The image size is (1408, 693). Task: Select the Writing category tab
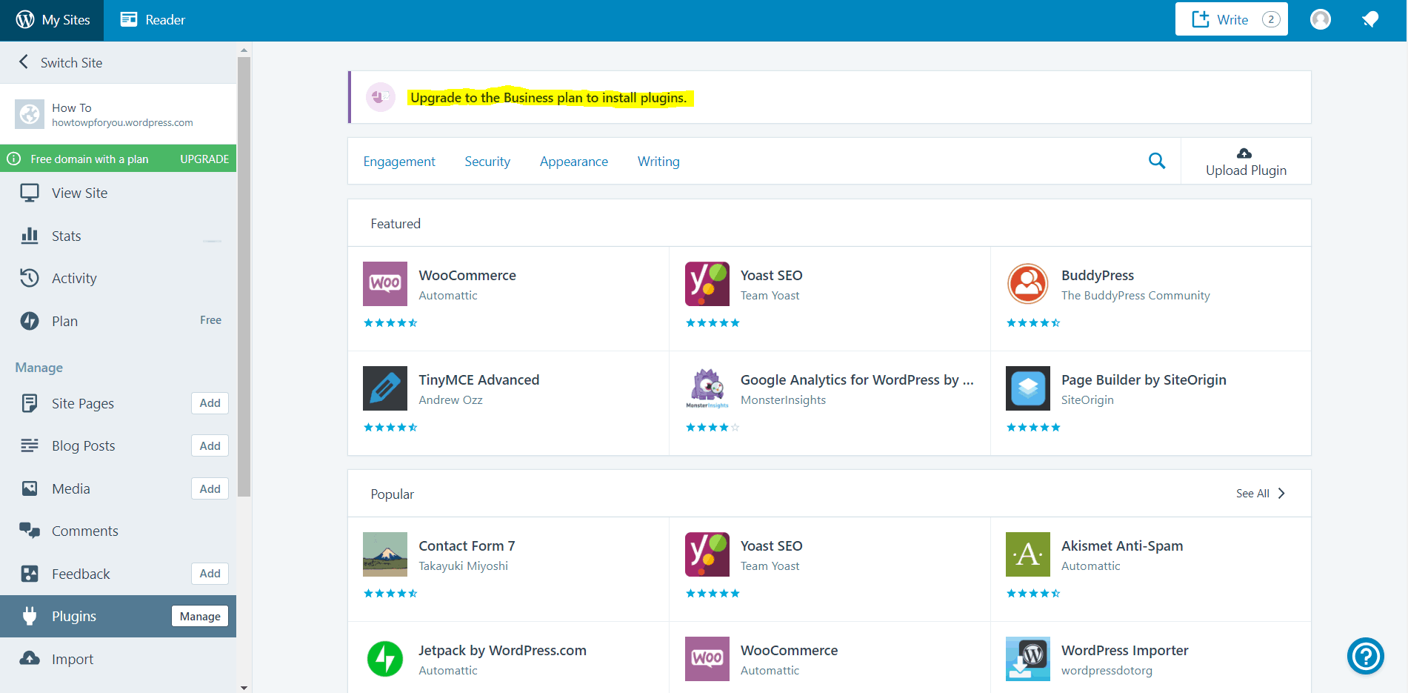pos(658,162)
